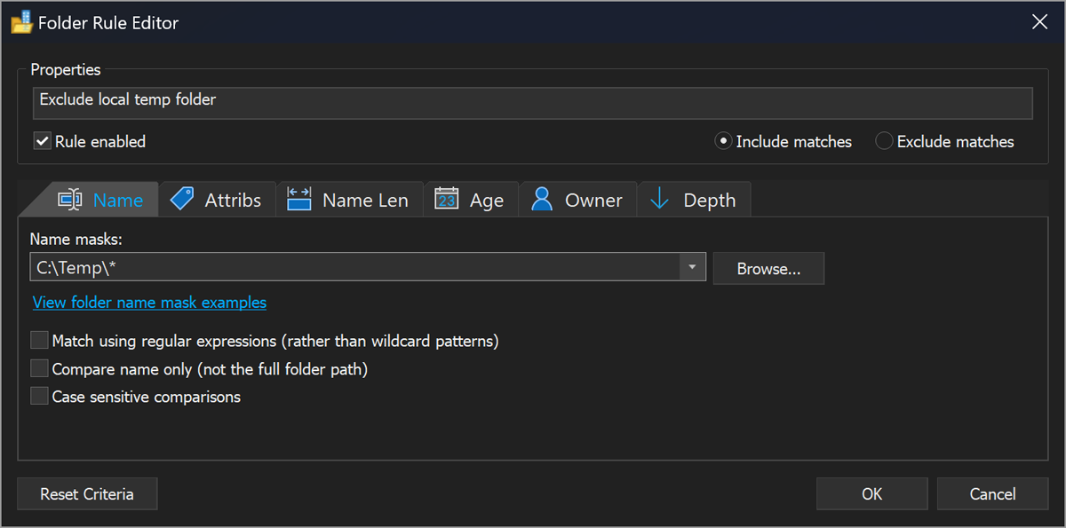Click the blue tag icon on Attribs tab
The image size is (1066, 528).
tap(182, 199)
